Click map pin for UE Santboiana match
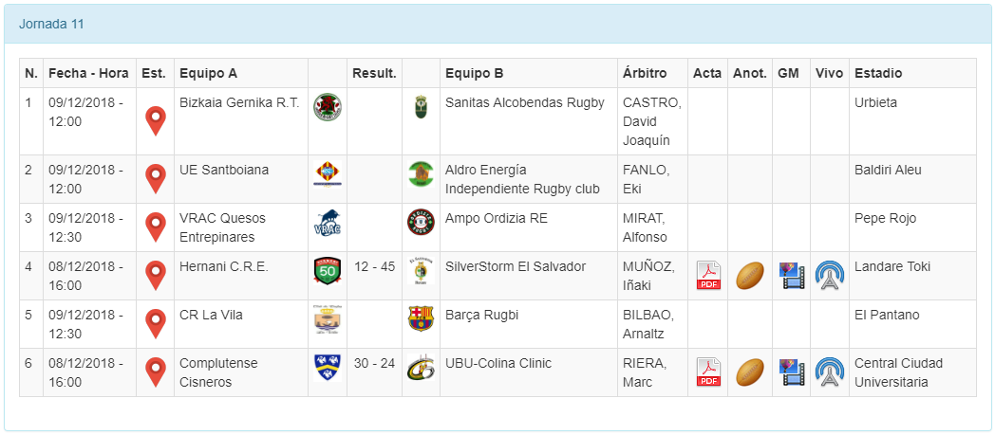 (x=155, y=179)
